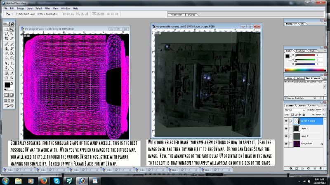Toggle Auto Select Layer checkbox

pyautogui.click(x=17, y=14)
